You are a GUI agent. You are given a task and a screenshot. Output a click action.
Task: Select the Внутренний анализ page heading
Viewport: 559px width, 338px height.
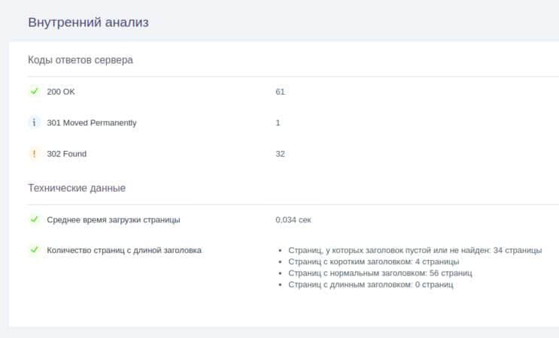pyautogui.click(x=88, y=23)
